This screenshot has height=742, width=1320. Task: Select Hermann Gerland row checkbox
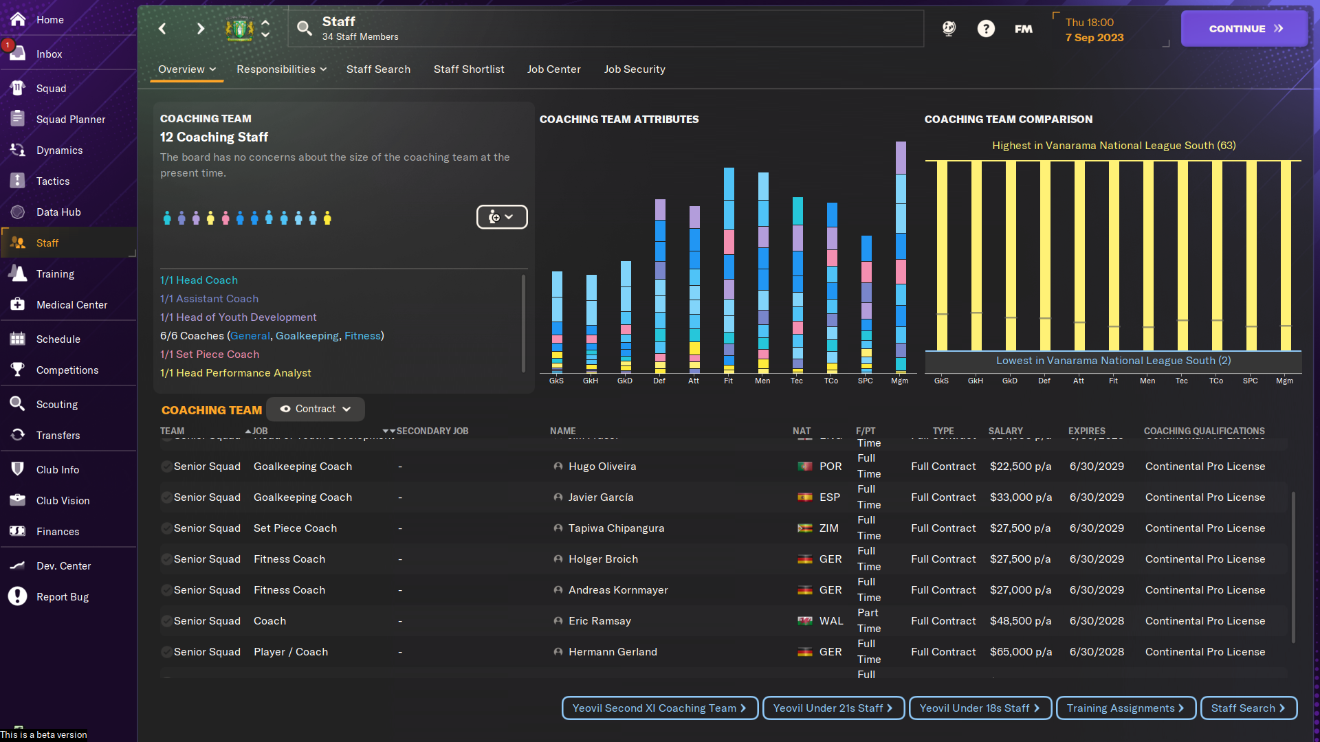tap(166, 652)
